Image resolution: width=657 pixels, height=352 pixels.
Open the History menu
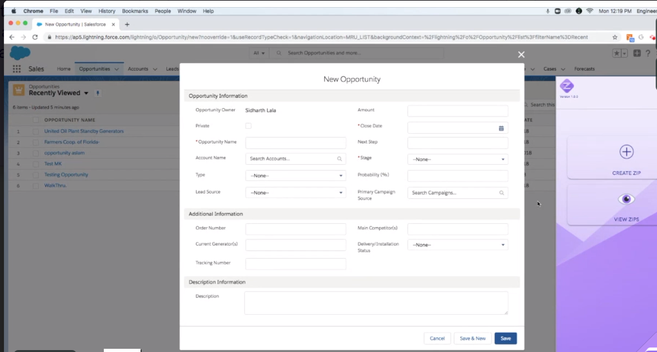[106, 12]
